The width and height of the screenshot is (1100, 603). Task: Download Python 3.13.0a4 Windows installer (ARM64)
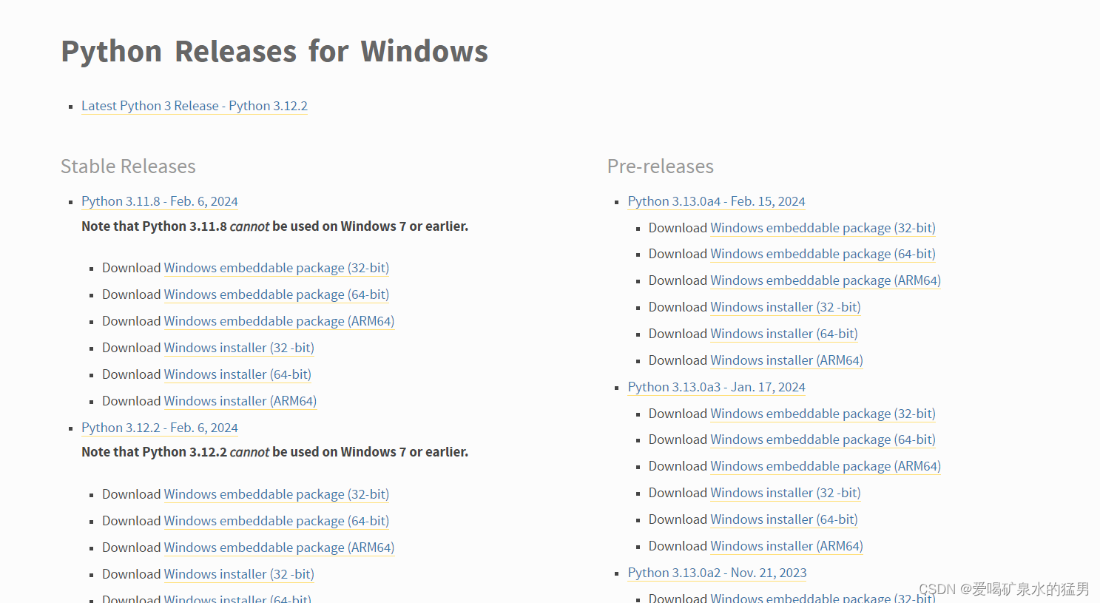786,360
